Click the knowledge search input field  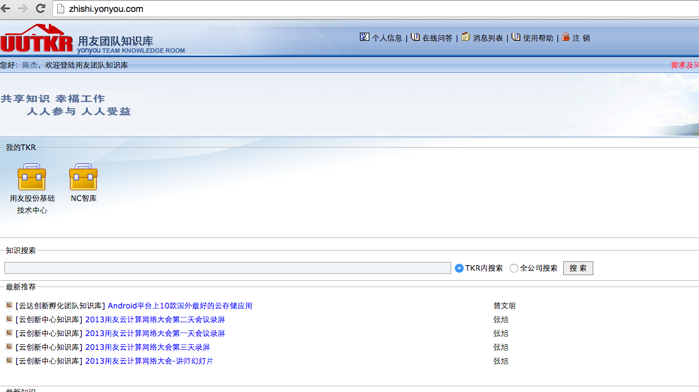tap(228, 268)
